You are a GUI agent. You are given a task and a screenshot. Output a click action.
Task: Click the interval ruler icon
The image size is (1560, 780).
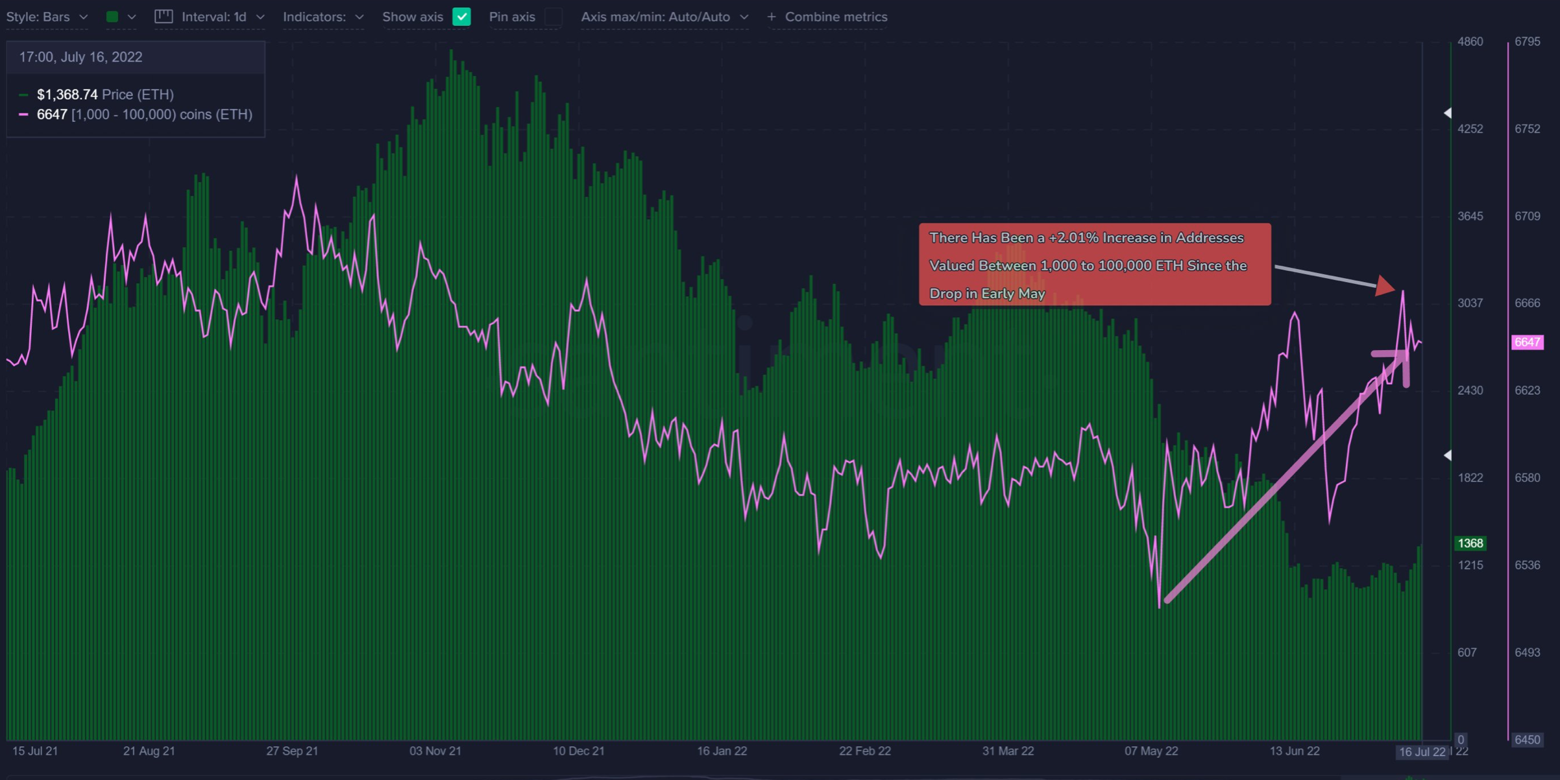tap(164, 17)
